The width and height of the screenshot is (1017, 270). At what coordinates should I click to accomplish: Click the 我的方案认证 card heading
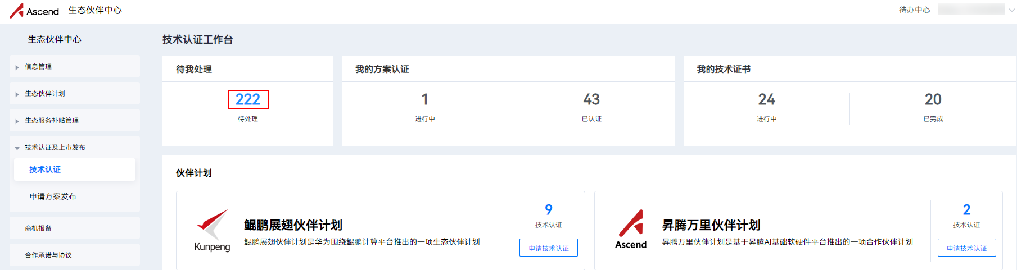coord(382,69)
